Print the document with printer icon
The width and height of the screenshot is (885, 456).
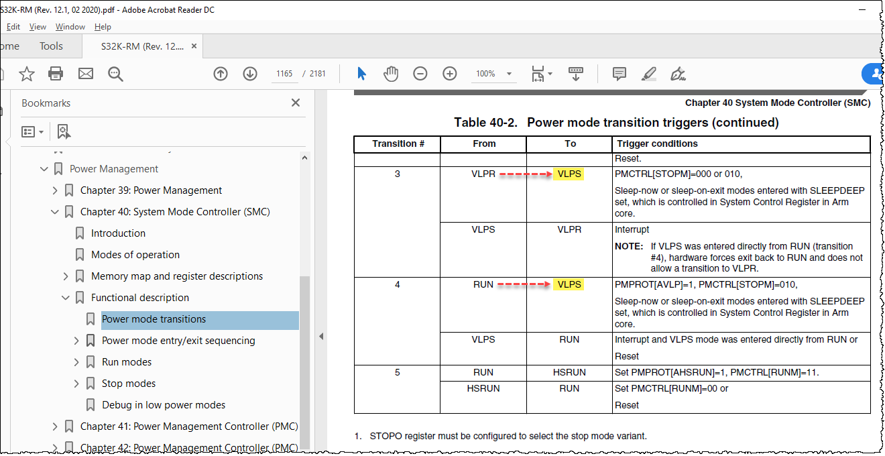coord(56,74)
